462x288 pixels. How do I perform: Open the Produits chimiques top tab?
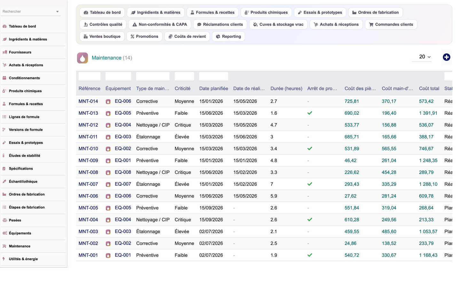click(266, 12)
